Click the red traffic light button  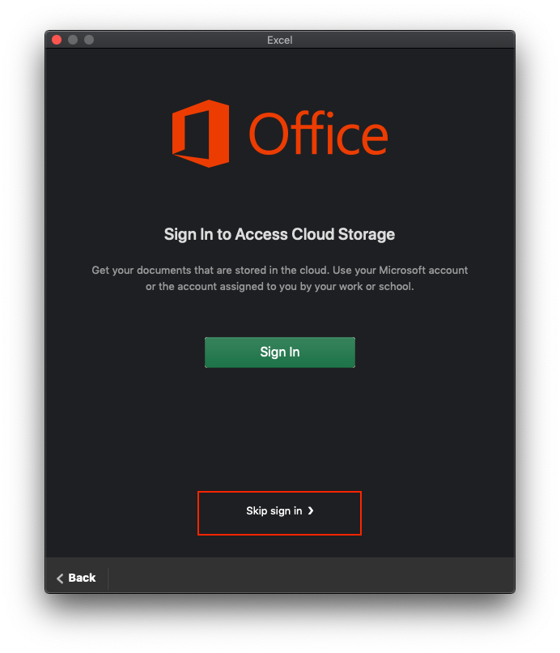(x=56, y=39)
